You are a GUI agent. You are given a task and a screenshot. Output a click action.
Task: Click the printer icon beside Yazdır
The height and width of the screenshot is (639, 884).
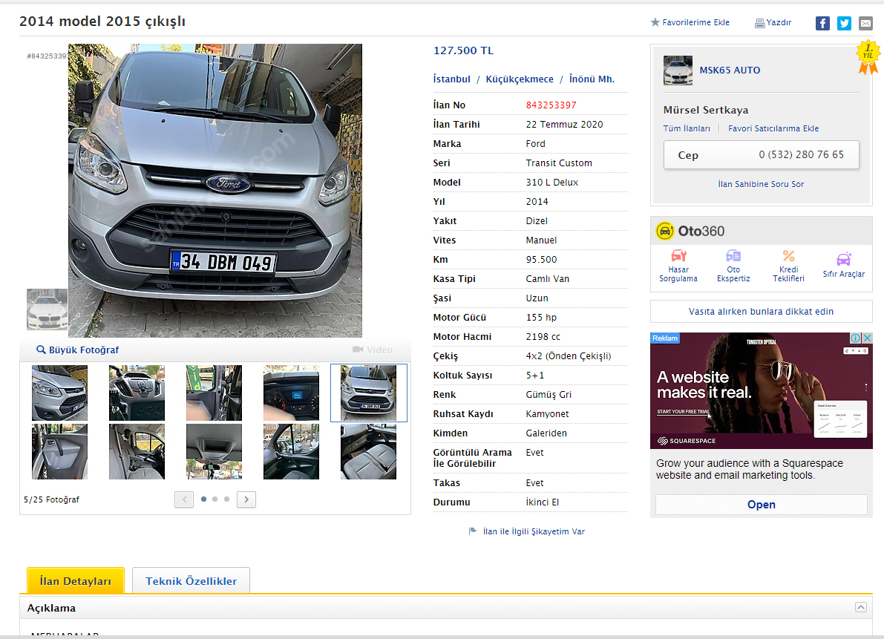click(760, 23)
